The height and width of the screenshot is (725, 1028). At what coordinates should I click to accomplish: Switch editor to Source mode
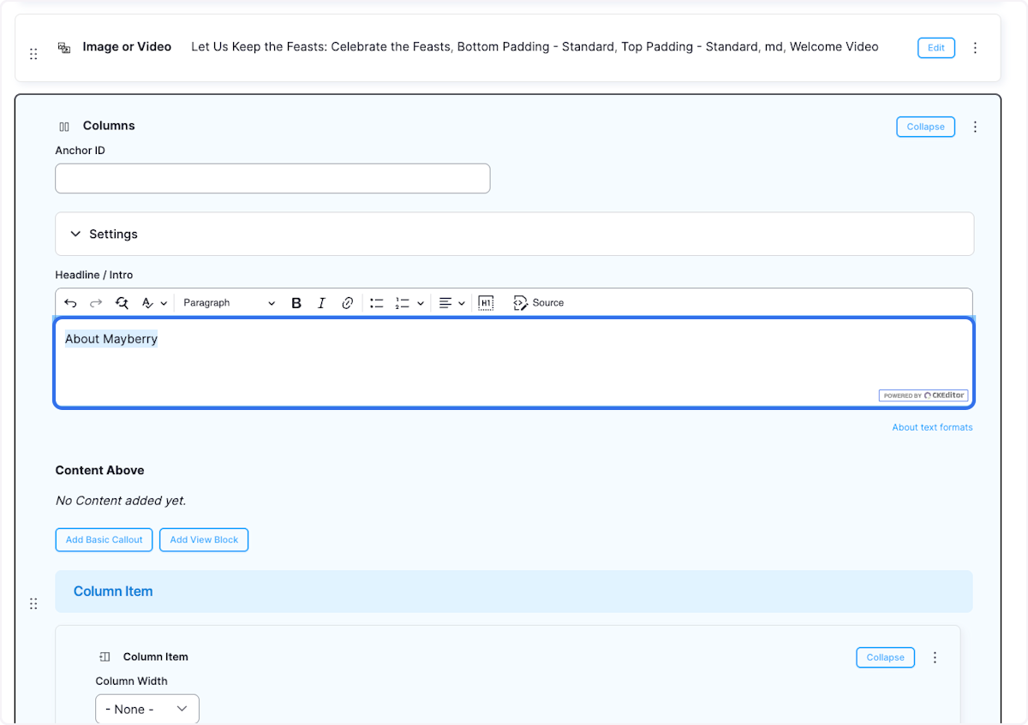point(538,303)
